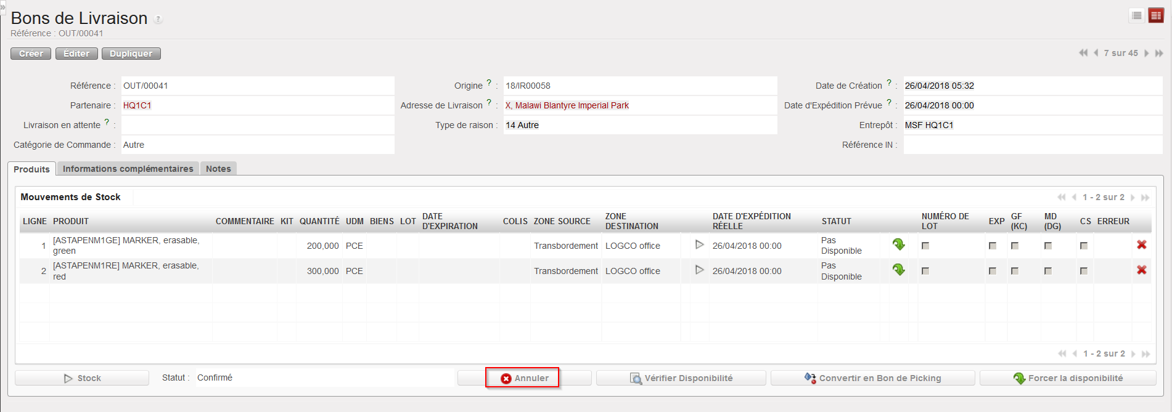Go to next record arrow
This screenshot has height=412, width=1172.
pos(1147,54)
